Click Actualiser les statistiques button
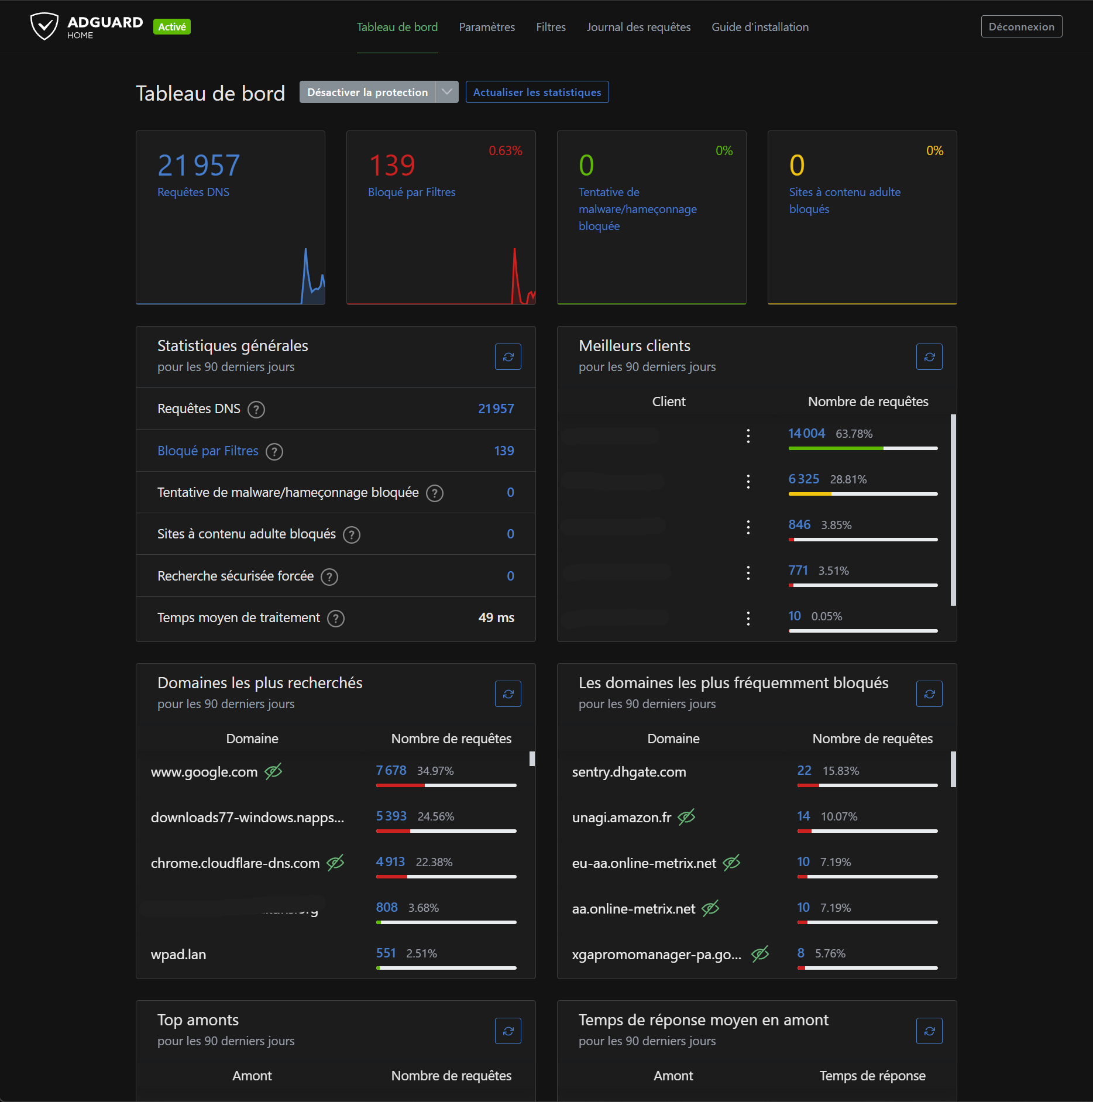This screenshot has height=1102, width=1093. 537,92
